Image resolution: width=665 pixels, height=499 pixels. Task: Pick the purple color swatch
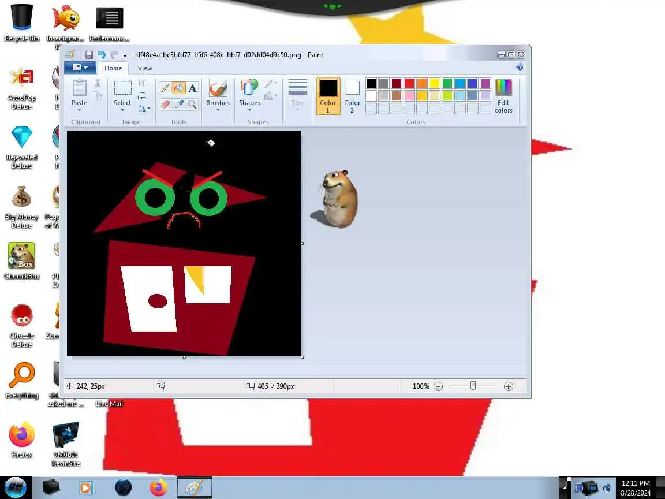coord(485,83)
